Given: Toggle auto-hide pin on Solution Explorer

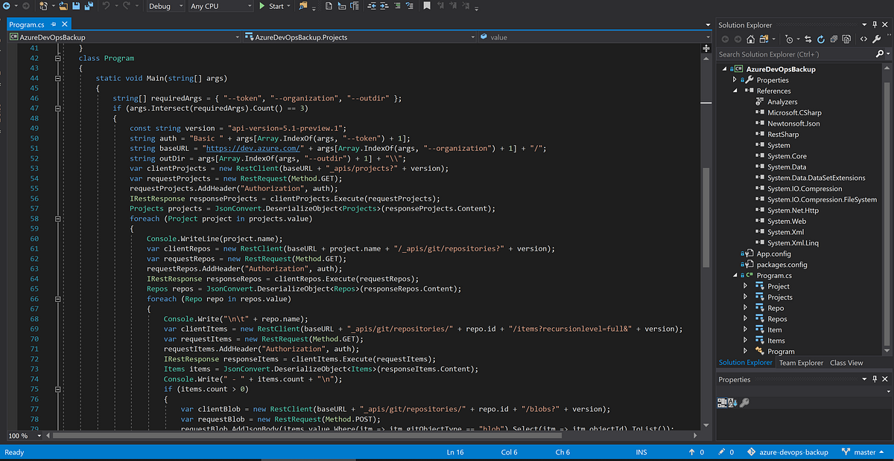Looking at the screenshot, I should 876,24.
